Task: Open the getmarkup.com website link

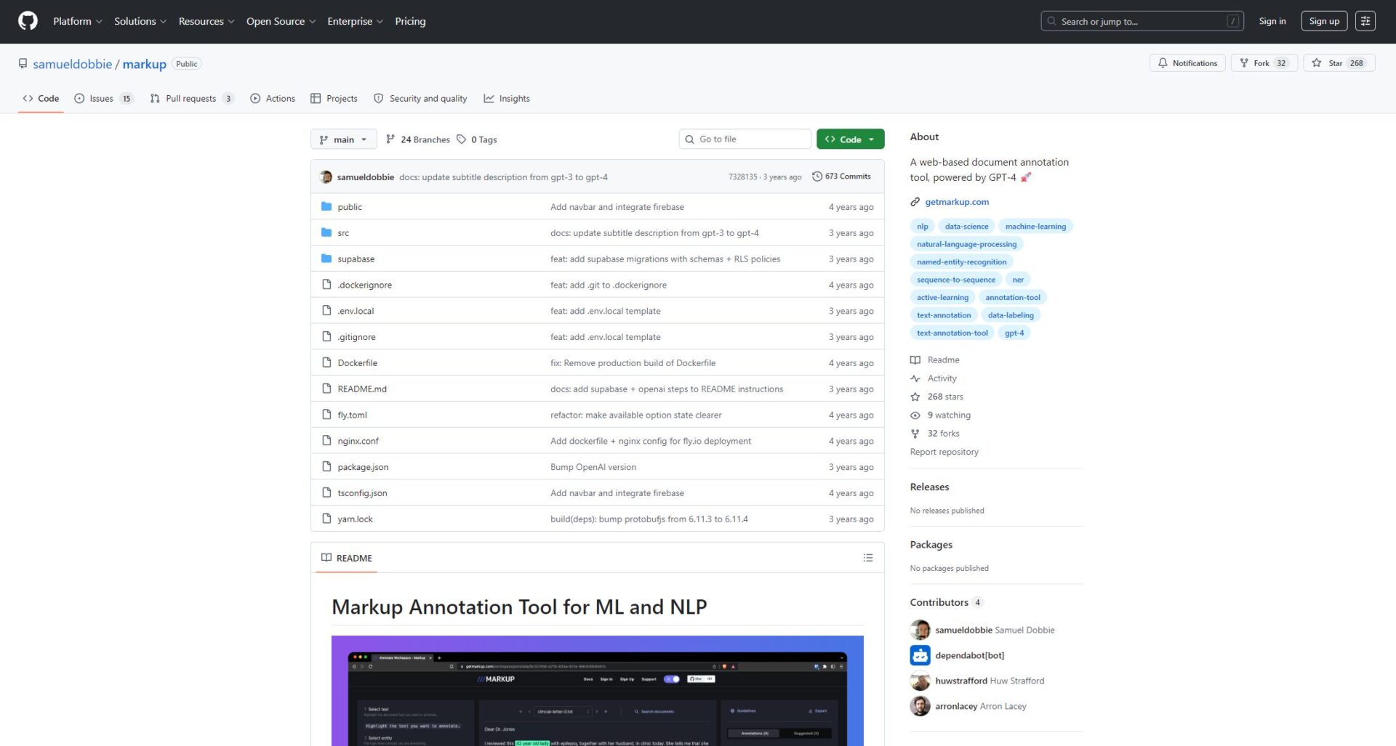Action: coord(957,202)
